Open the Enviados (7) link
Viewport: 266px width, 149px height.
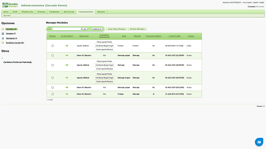pyautogui.click(x=11, y=34)
